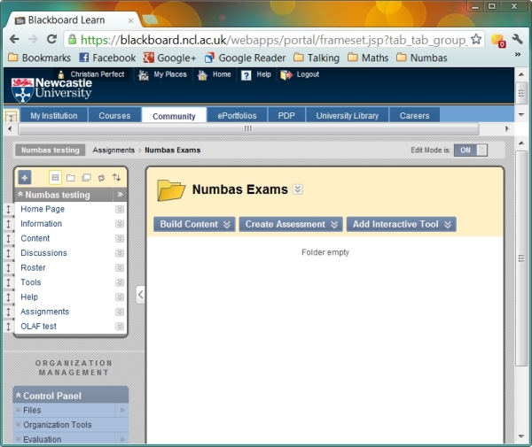Switch to PDP tab
This screenshot has height=447, width=532.
pos(286,115)
